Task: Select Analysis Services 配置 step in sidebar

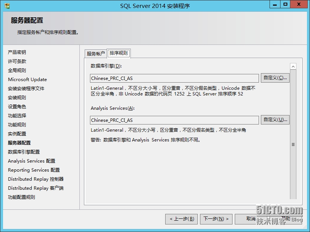Action: click(x=32, y=161)
